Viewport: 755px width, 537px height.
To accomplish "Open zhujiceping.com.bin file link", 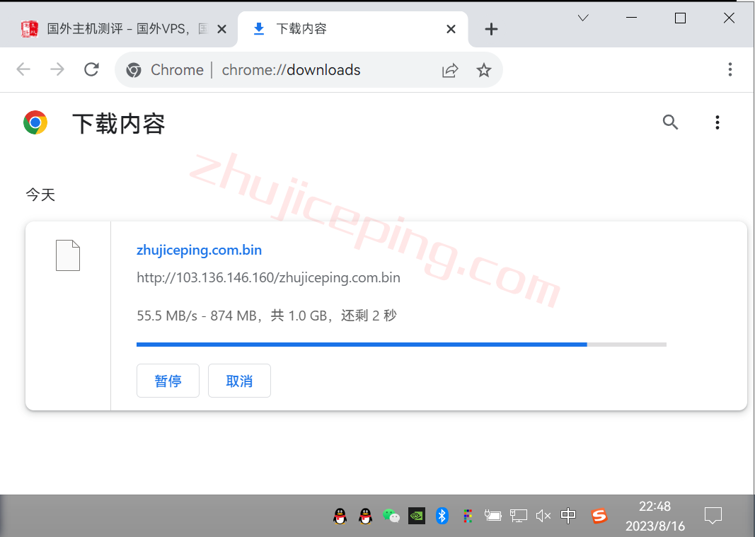I will click(200, 250).
